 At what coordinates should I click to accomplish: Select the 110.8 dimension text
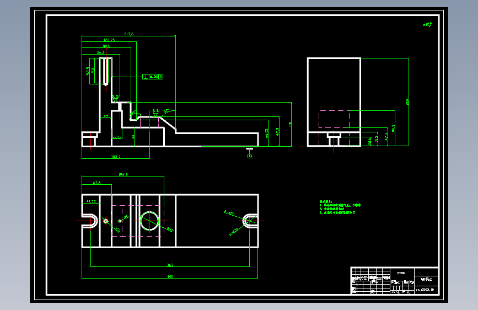106,46
